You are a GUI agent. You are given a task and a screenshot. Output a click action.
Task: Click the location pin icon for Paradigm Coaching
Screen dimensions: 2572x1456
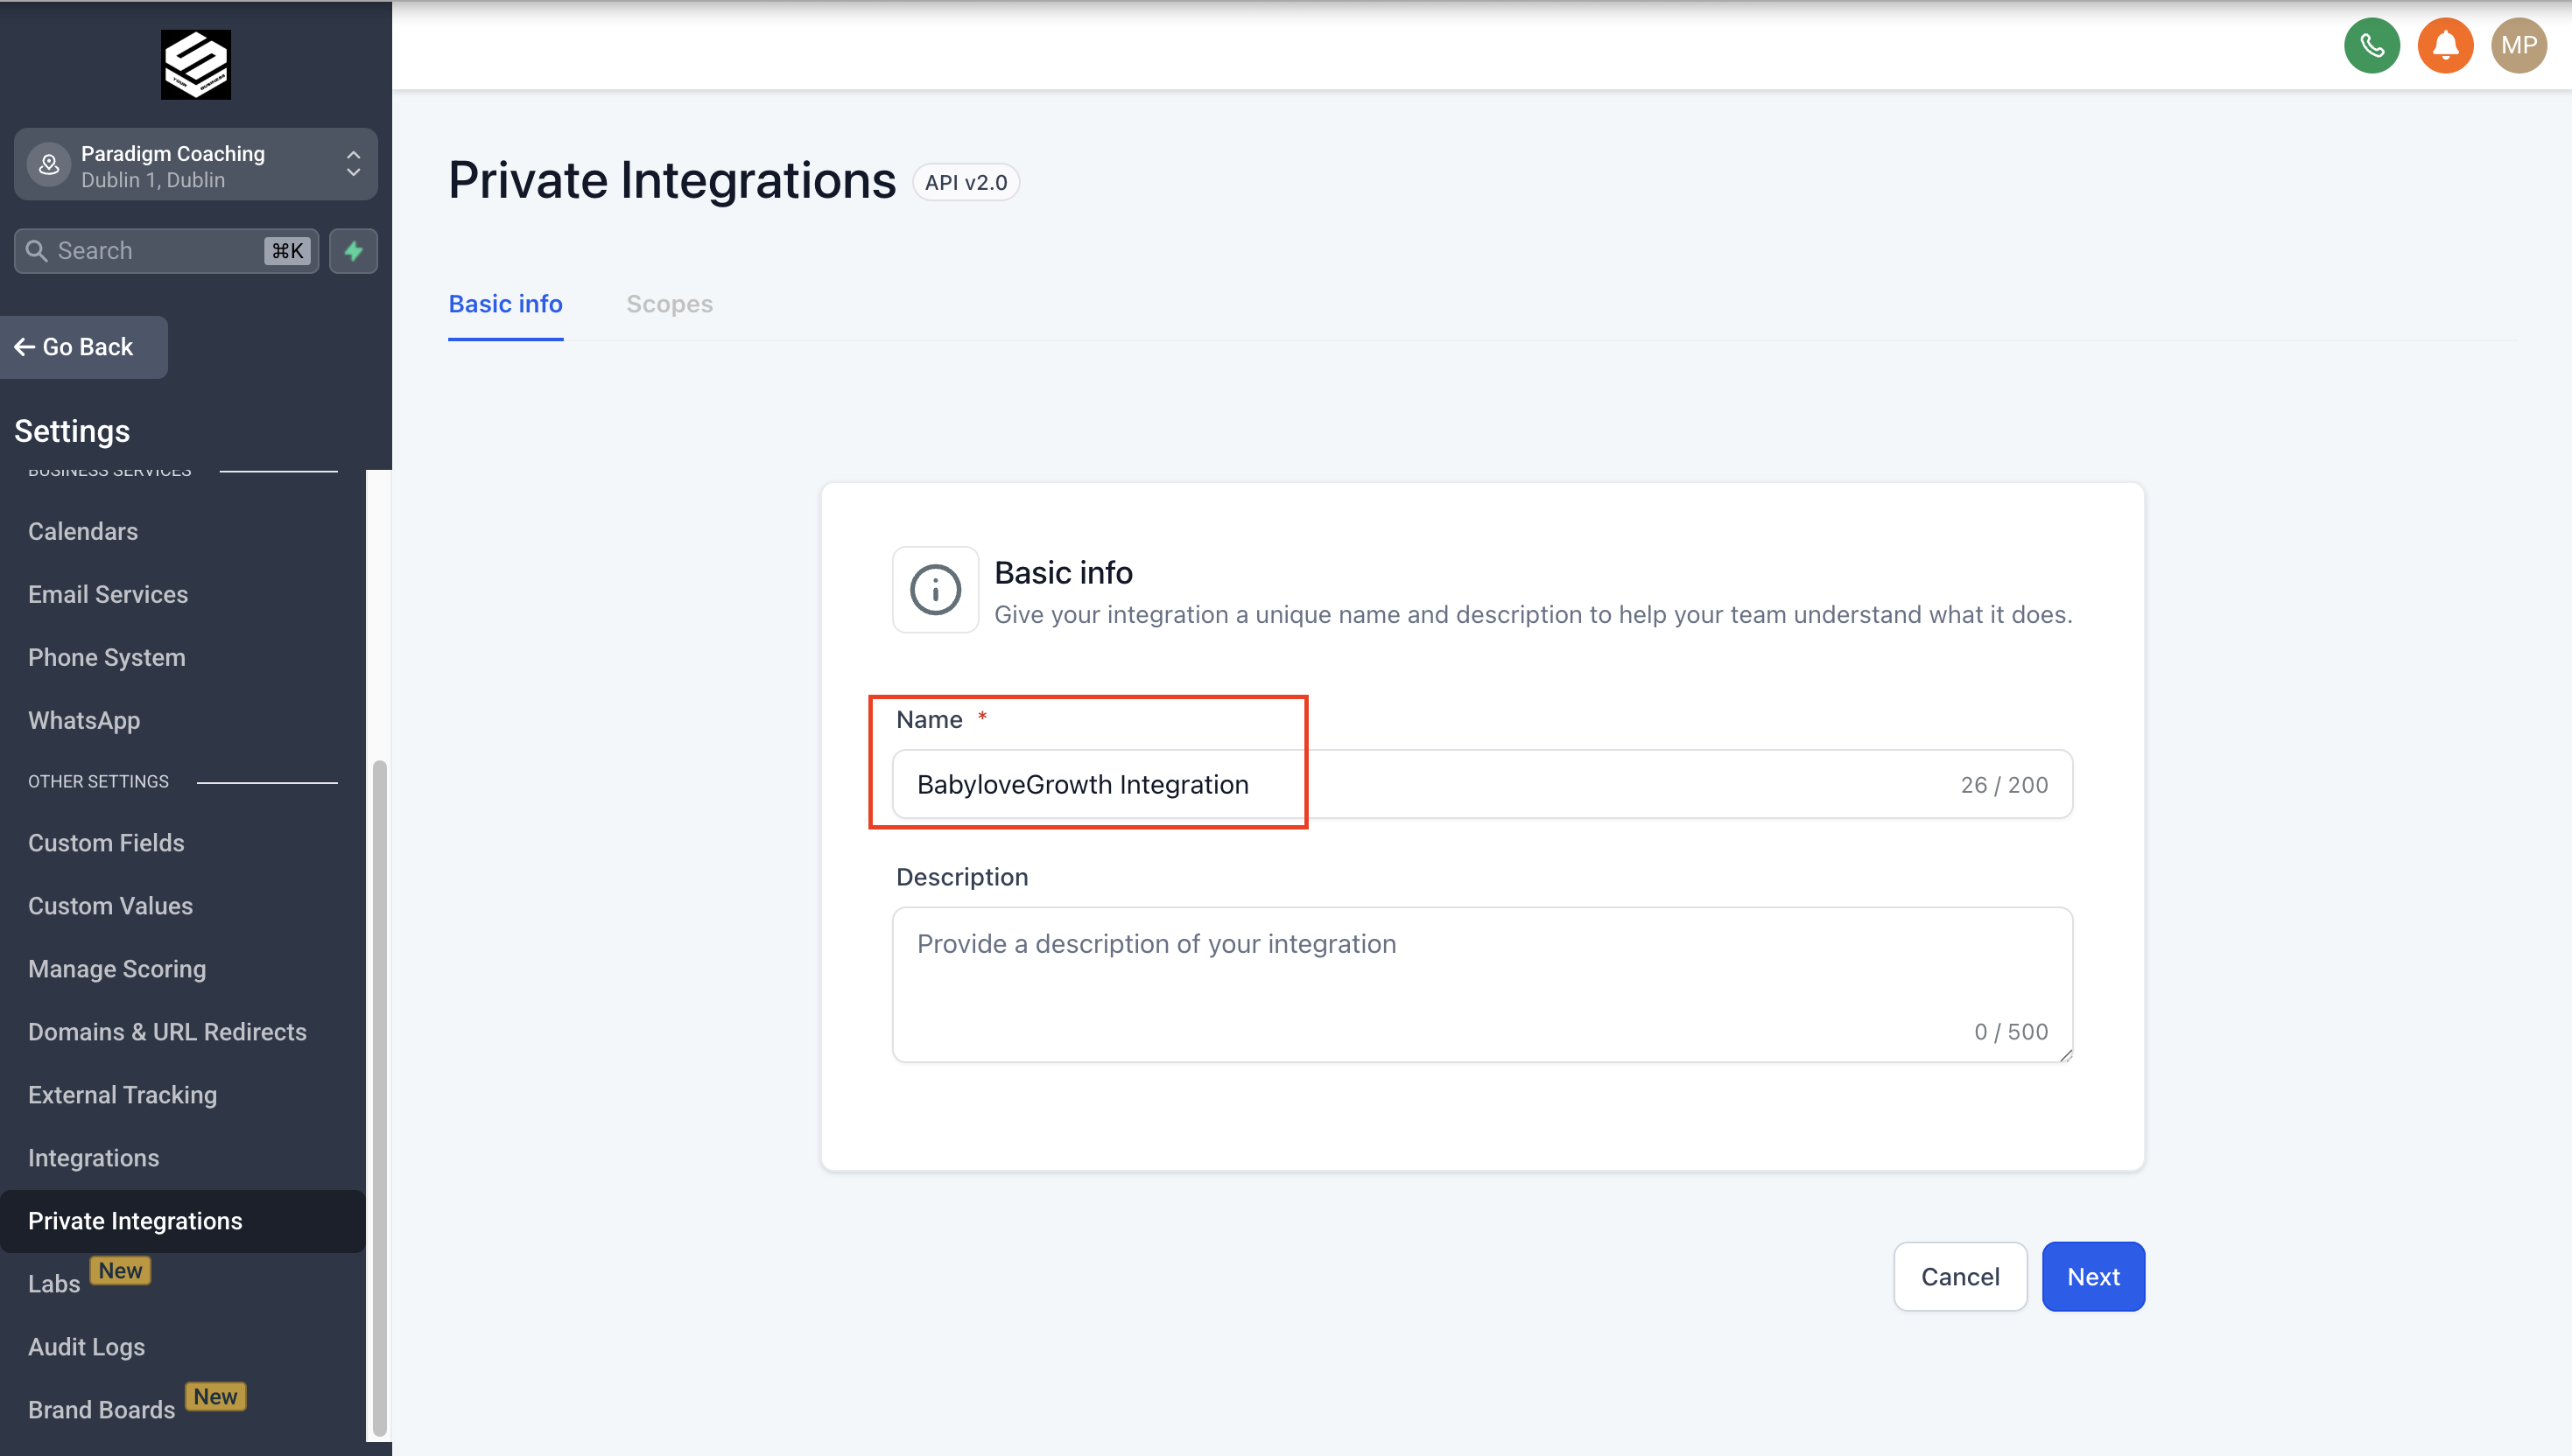click(48, 164)
